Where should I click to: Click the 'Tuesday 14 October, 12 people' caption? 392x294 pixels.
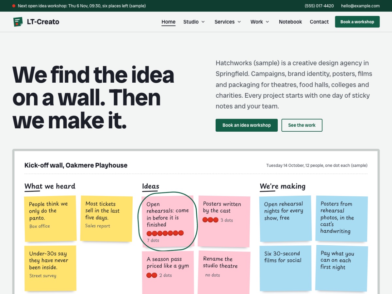(x=317, y=165)
